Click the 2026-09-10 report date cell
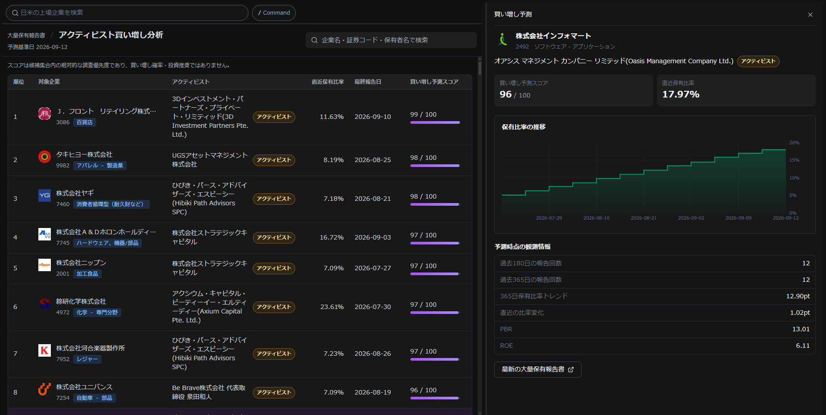The width and height of the screenshot is (826, 415). [373, 117]
